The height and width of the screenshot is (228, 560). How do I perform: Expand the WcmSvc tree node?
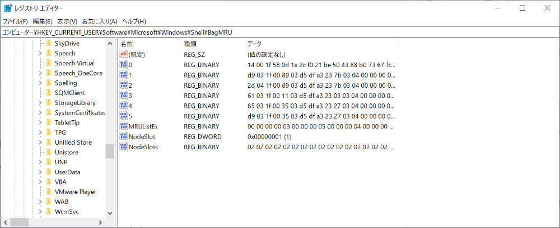[x=40, y=212]
